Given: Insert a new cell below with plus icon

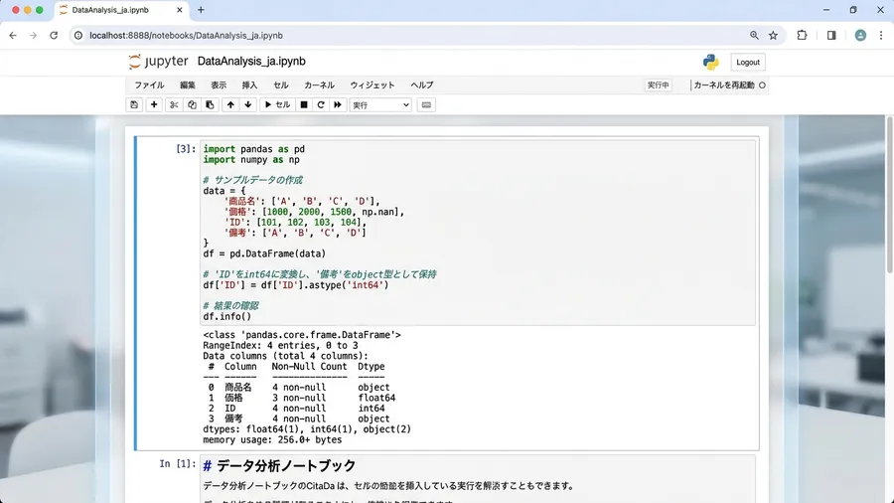Looking at the screenshot, I should pos(154,105).
